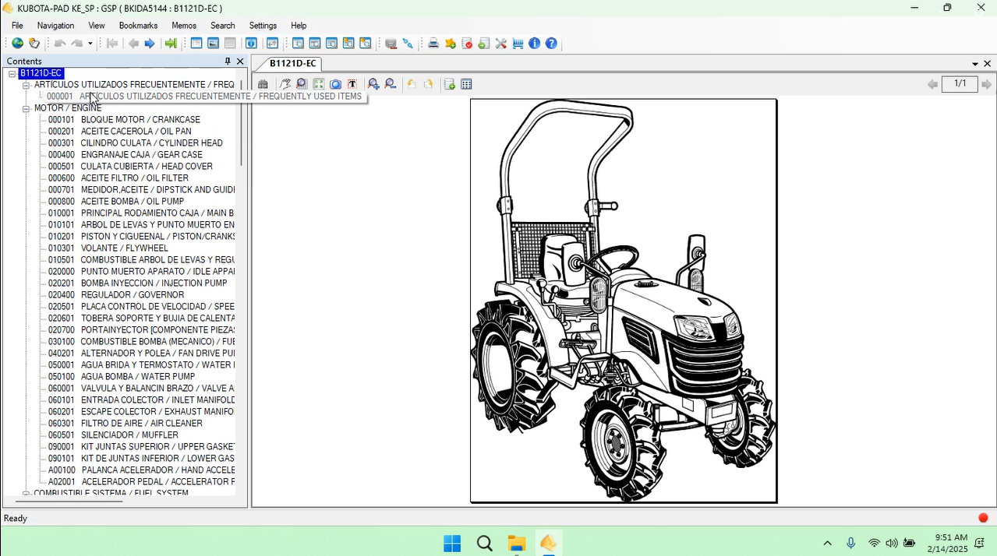Go to previous illustration page arrow

pyautogui.click(x=932, y=84)
